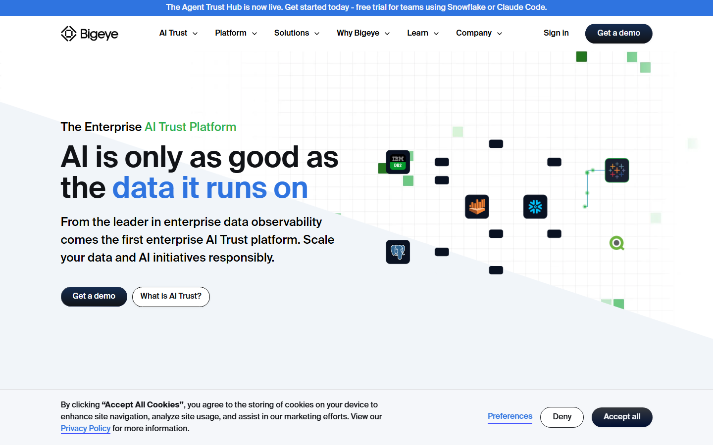
Task: Click the 'From the leader in enterprise' paragraph
Action: point(198,240)
